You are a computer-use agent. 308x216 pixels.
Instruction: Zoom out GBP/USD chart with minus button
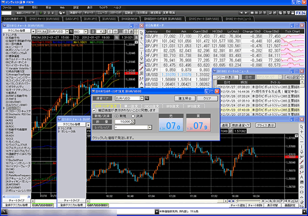(267, 201)
